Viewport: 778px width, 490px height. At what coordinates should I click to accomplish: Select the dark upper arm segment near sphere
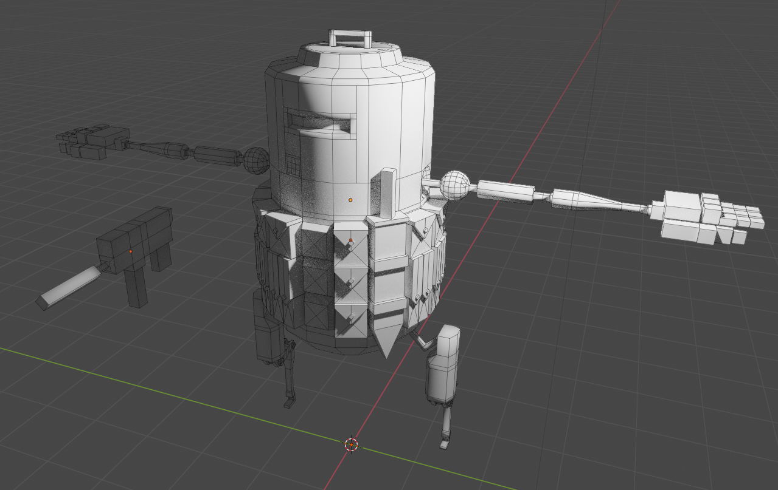pyautogui.click(x=218, y=155)
